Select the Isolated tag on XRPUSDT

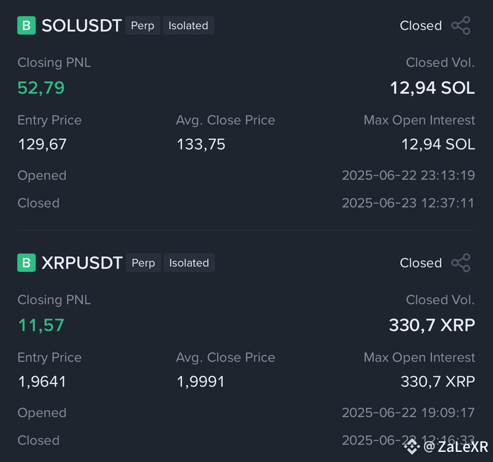pyautogui.click(x=189, y=263)
